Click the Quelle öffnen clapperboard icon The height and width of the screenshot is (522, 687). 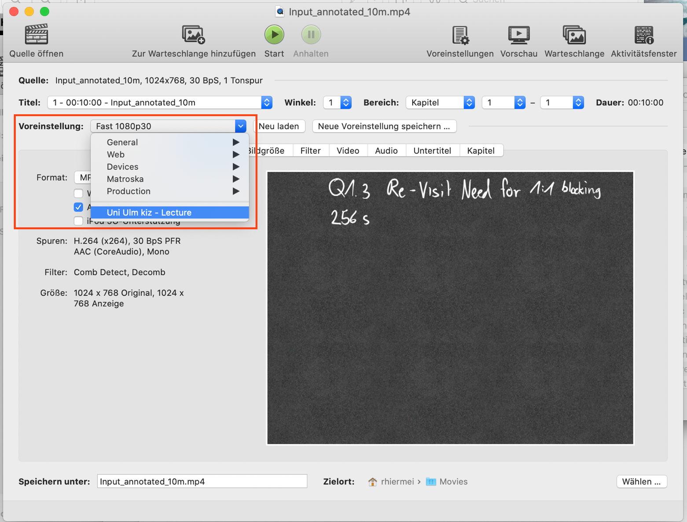point(36,34)
